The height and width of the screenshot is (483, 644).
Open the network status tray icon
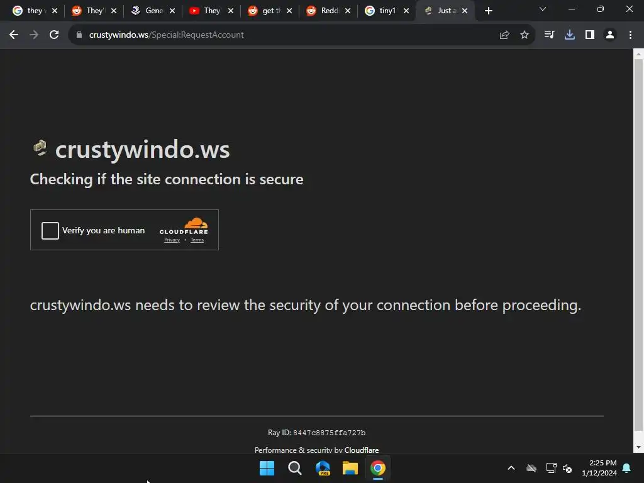tap(551, 468)
